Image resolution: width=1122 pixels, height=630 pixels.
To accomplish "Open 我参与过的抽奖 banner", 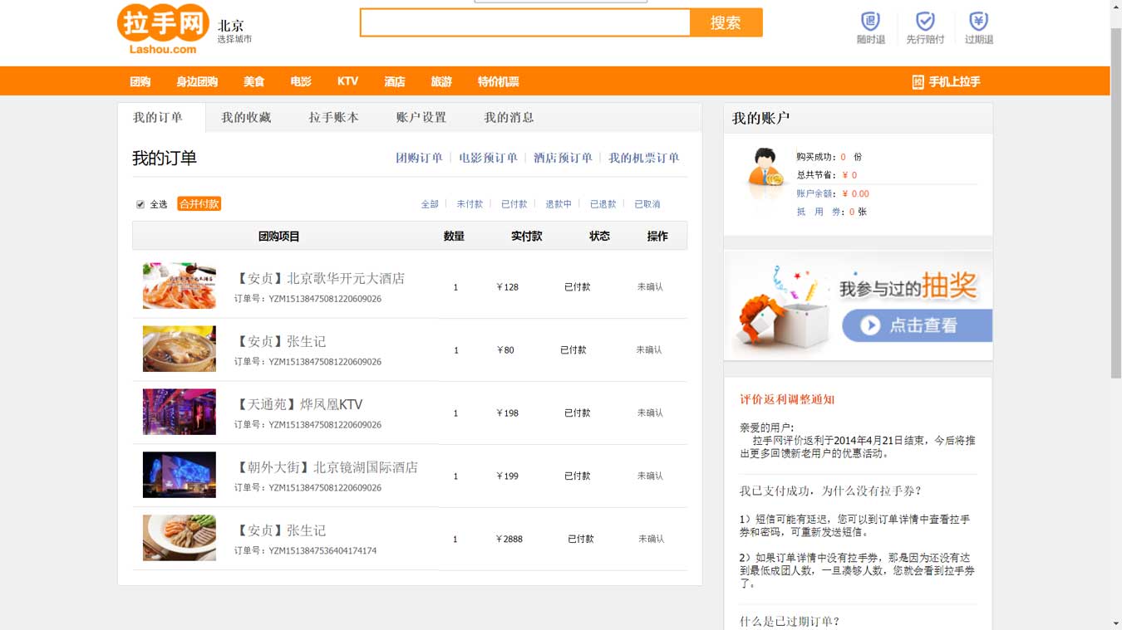I will (x=858, y=306).
